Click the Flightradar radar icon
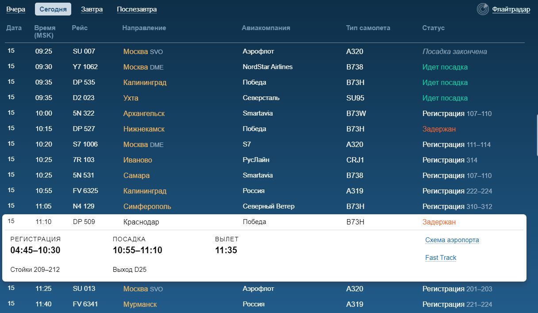The image size is (538, 313). pyautogui.click(x=483, y=9)
